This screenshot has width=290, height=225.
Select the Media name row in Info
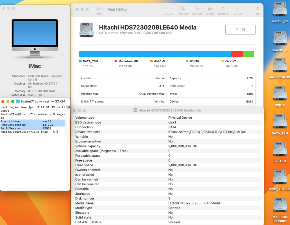click(x=168, y=203)
